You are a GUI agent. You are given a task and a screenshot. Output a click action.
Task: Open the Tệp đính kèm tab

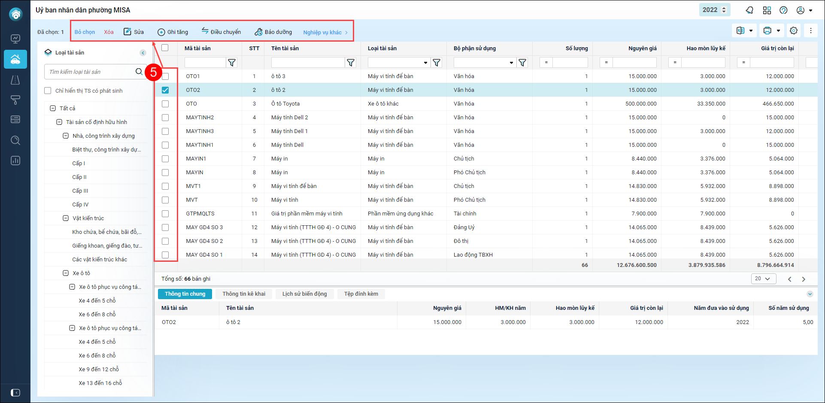point(361,294)
